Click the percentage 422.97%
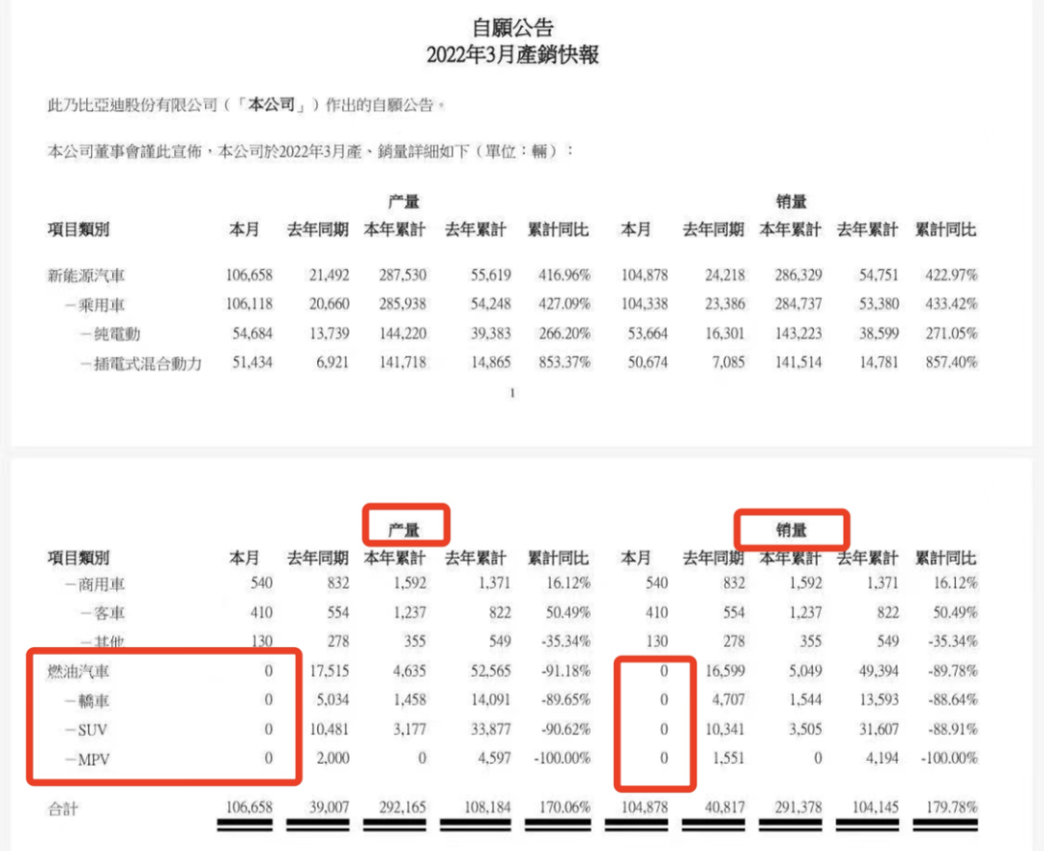1044x851 pixels. 951,275
